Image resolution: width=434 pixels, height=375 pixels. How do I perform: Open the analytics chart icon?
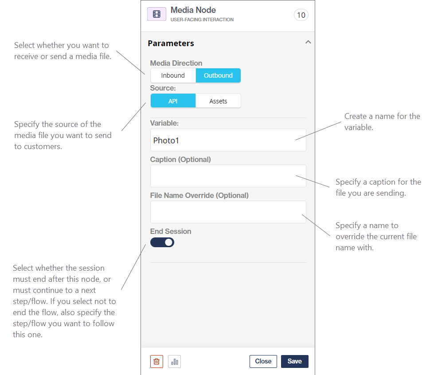[174, 361]
